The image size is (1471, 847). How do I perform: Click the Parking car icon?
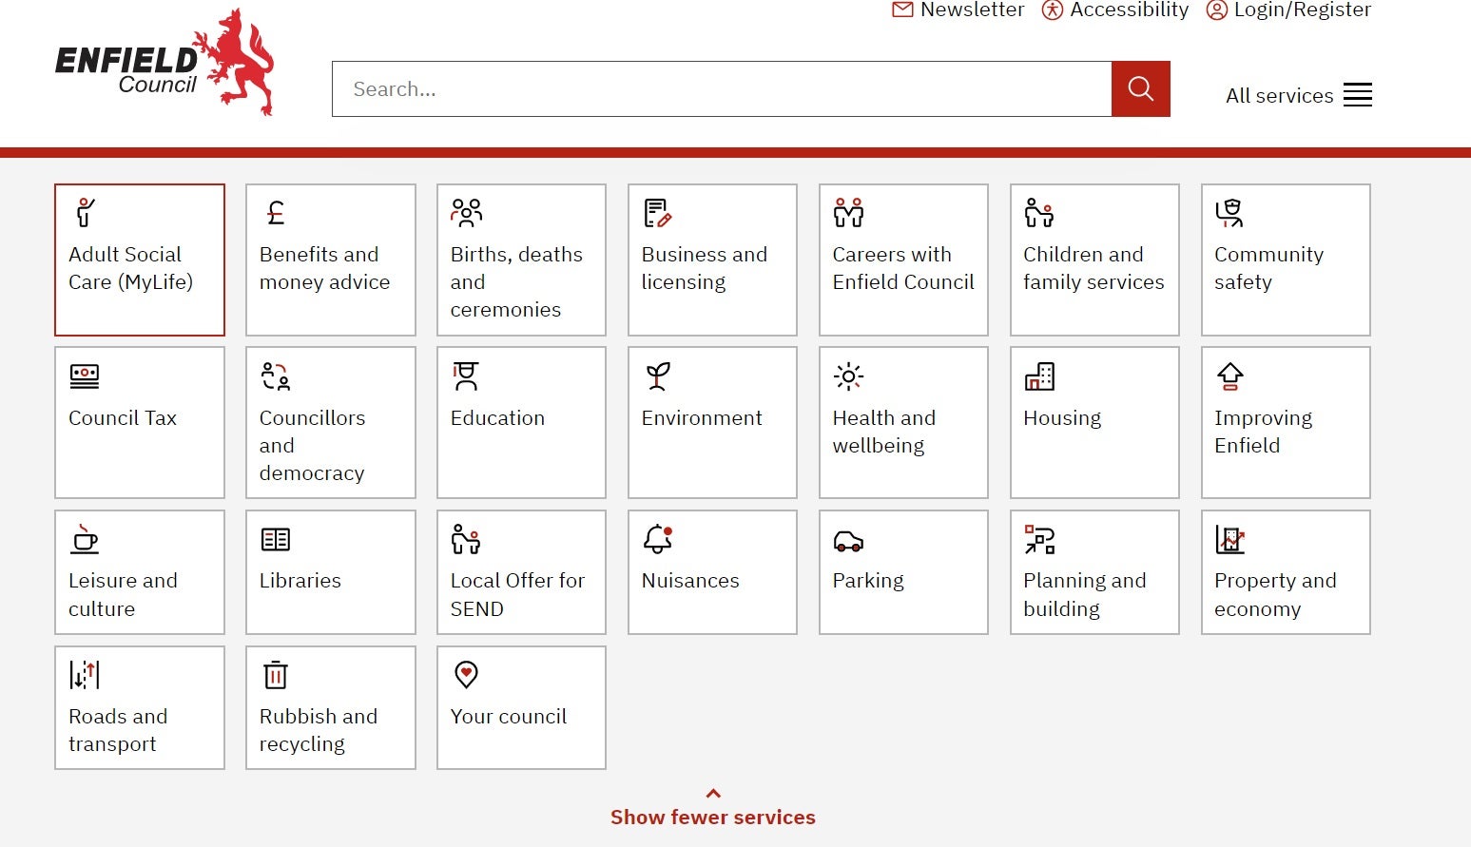point(849,538)
